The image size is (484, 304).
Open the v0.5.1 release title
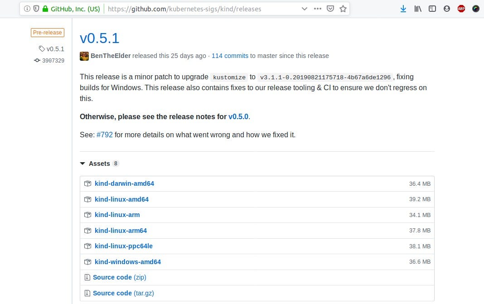99,38
